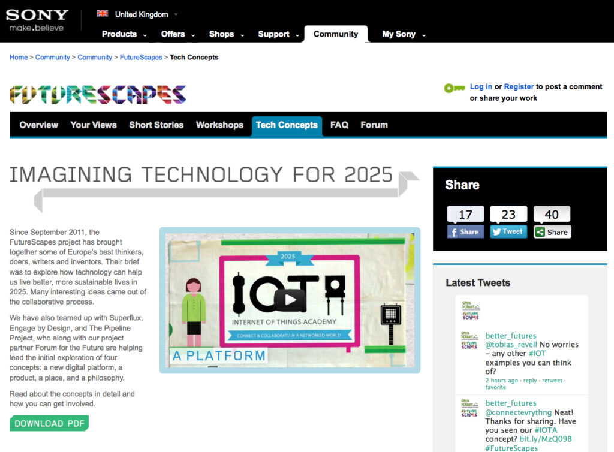Open the Offers menu
Image resolution: width=614 pixels, height=452 pixels.
click(173, 34)
